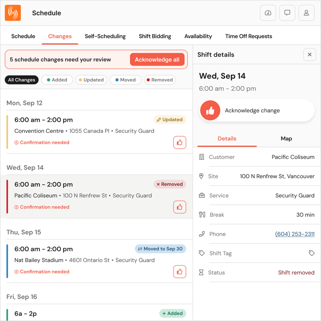This screenshot has width=321, height=321.
Task: Go to the Availability tab
Action: [x=198, y=36]
